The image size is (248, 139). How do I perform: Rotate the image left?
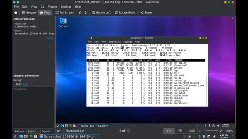pyautogui.click(x=102, y=13)
